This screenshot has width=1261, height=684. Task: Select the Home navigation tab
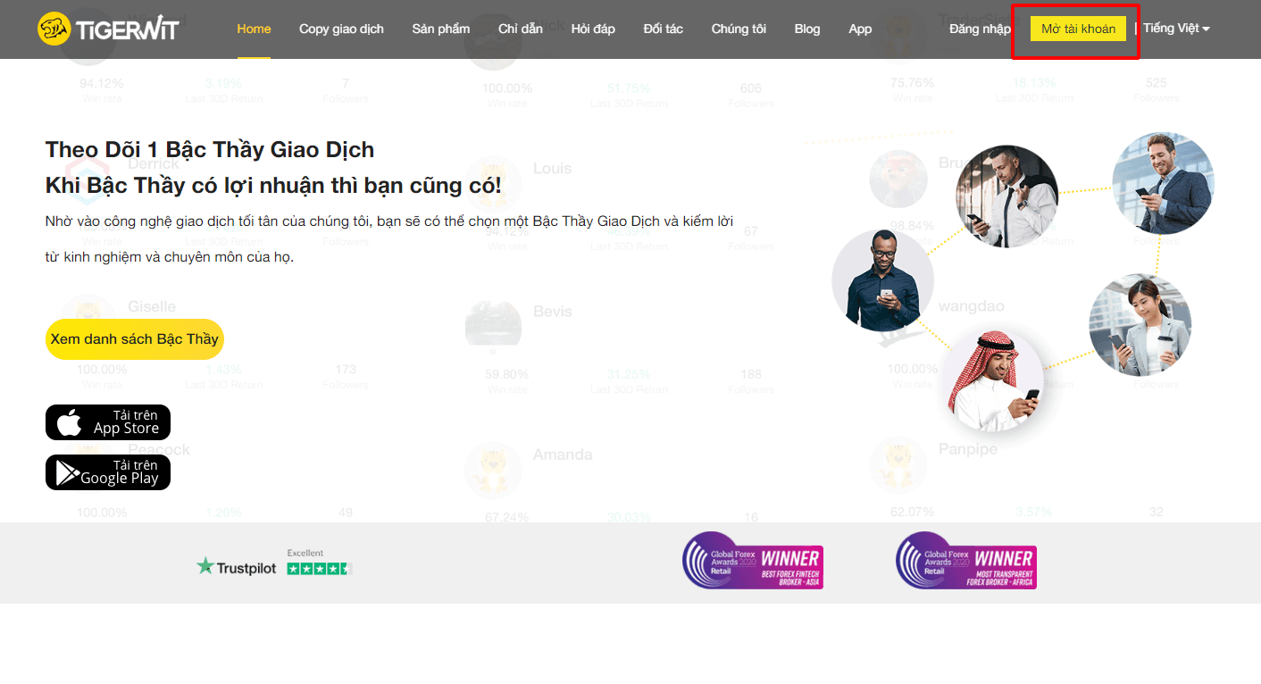coord(254,29)
